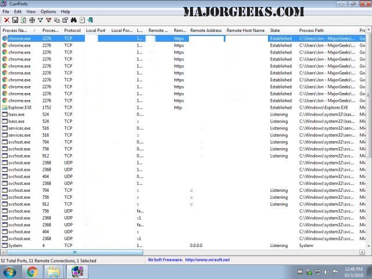This screenshot has width=372, height=279.
Task: Click the CurrPorts taskbar button
Action: [77, 272]
